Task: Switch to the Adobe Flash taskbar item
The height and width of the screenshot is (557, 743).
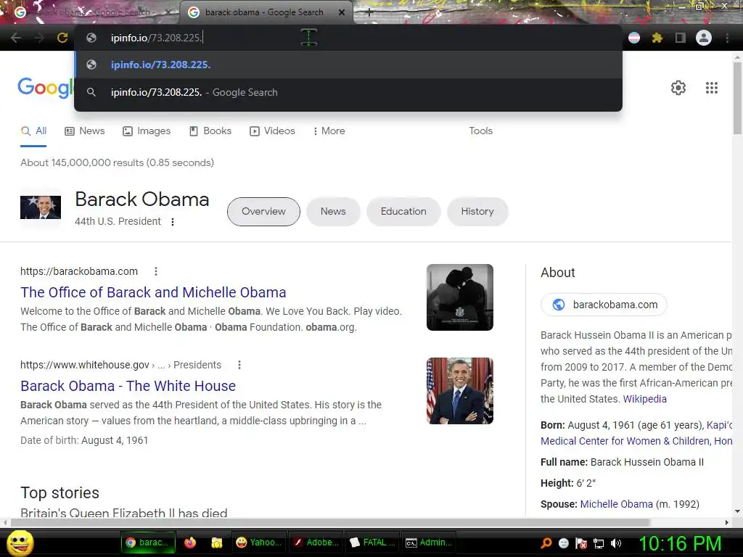Action: tap(316, 542)
